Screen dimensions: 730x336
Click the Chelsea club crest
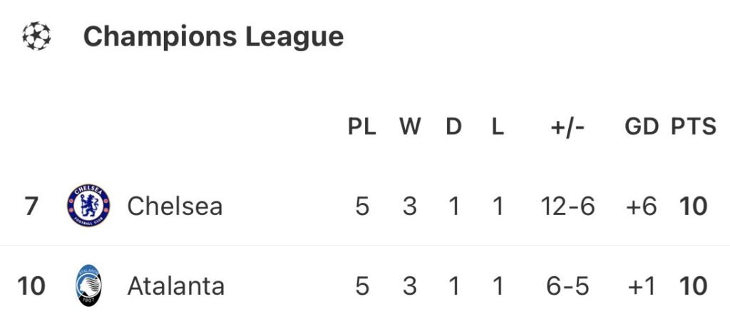coord(89,206)
